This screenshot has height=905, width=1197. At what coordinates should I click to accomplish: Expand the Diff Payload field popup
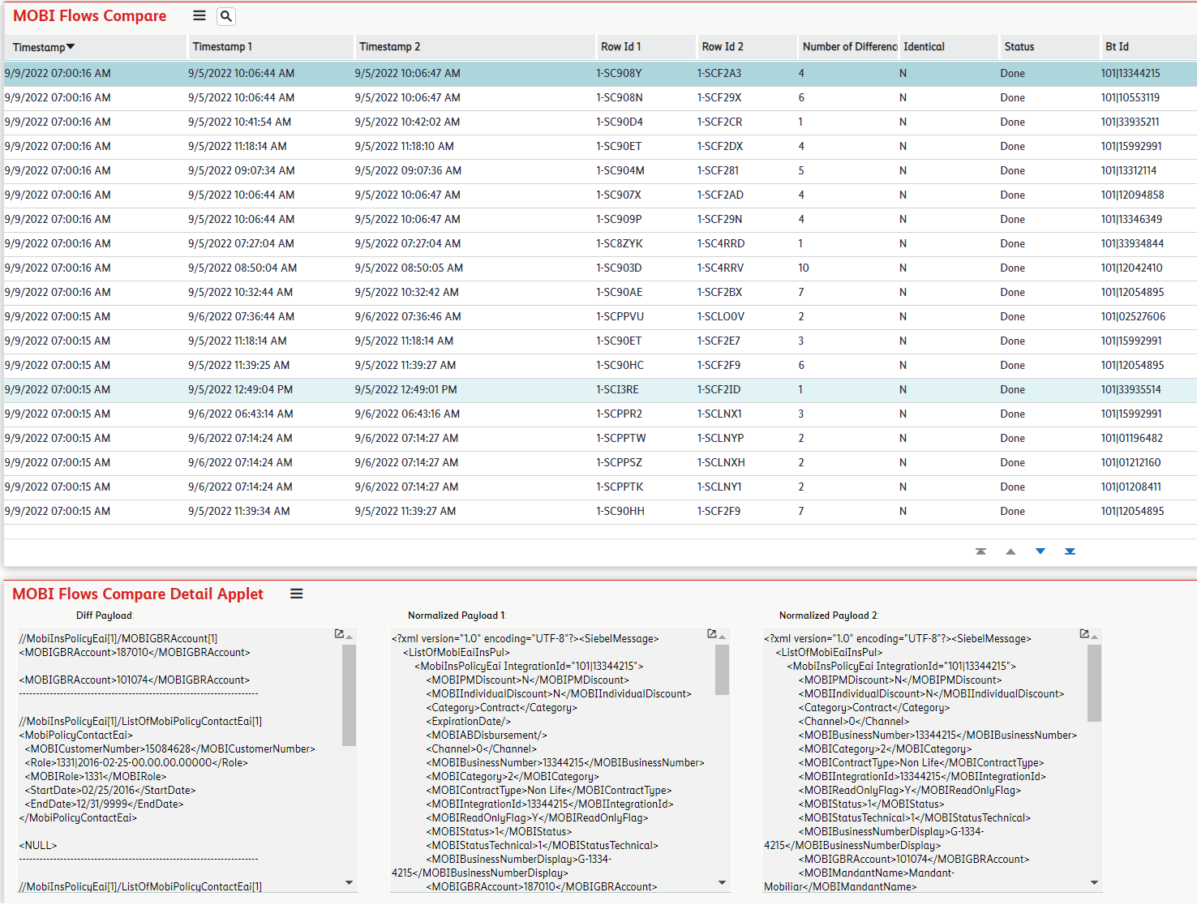point(339,634)
